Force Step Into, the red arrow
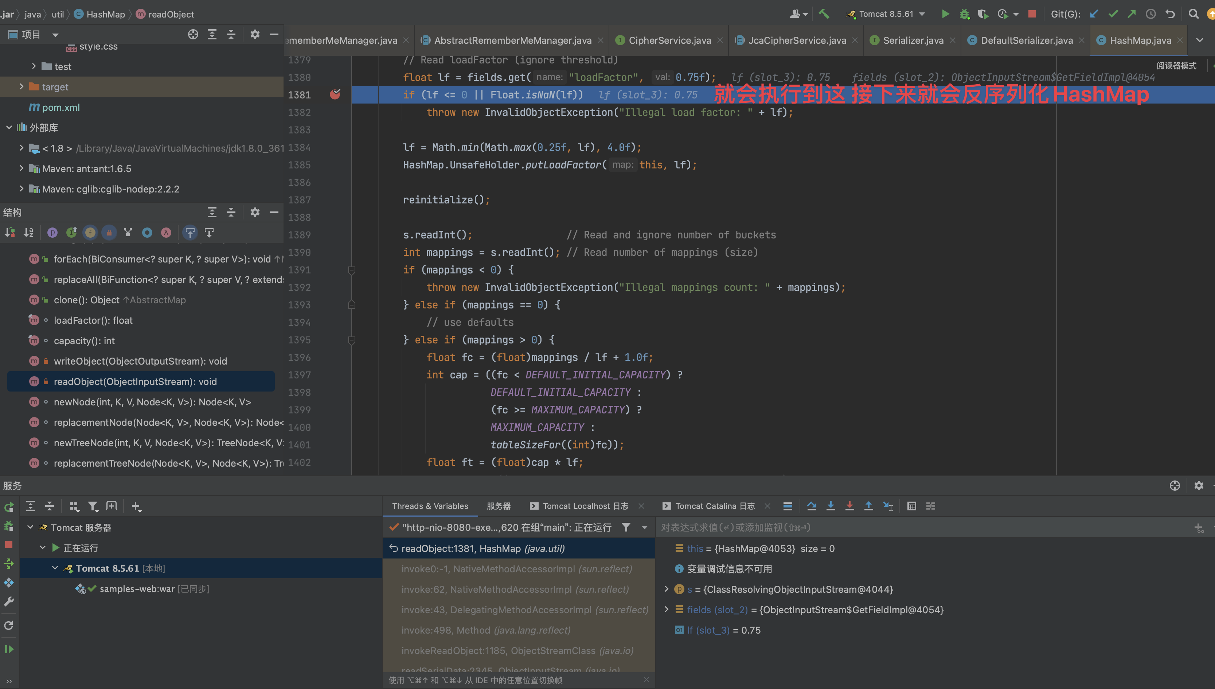Viewport: 1215px width, 689px height. coord(849,506)
